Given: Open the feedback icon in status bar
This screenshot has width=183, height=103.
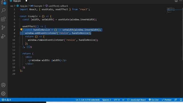Looking at the screenshot, I should click(176, 100).
